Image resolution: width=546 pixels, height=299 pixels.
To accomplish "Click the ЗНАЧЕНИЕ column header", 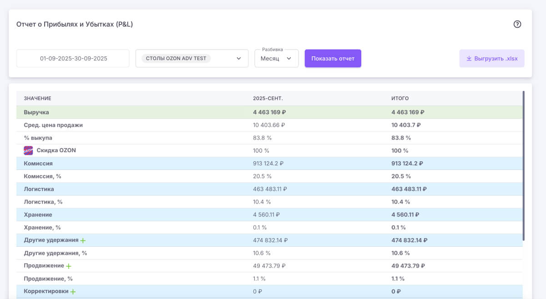I will [x=37, y=98].
